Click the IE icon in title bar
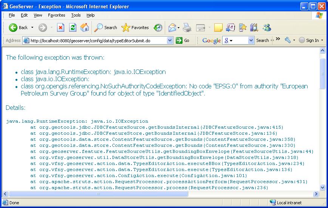 coord(5,6)
